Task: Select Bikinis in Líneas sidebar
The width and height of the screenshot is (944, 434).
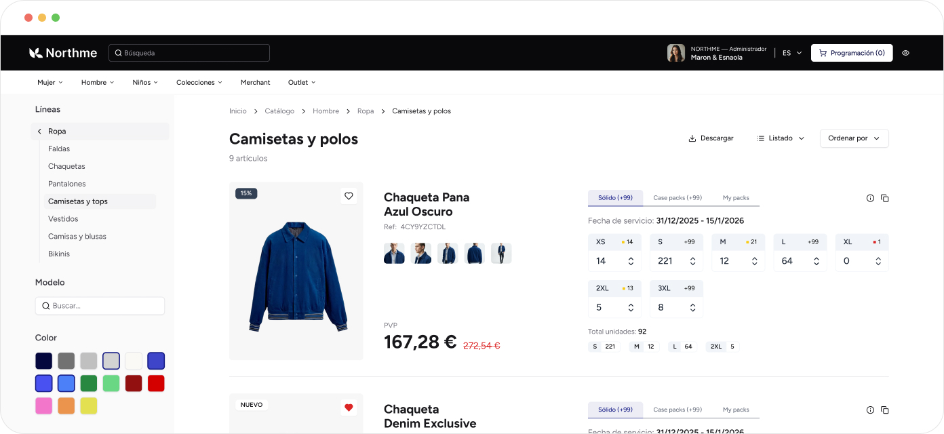Action: 59,254
